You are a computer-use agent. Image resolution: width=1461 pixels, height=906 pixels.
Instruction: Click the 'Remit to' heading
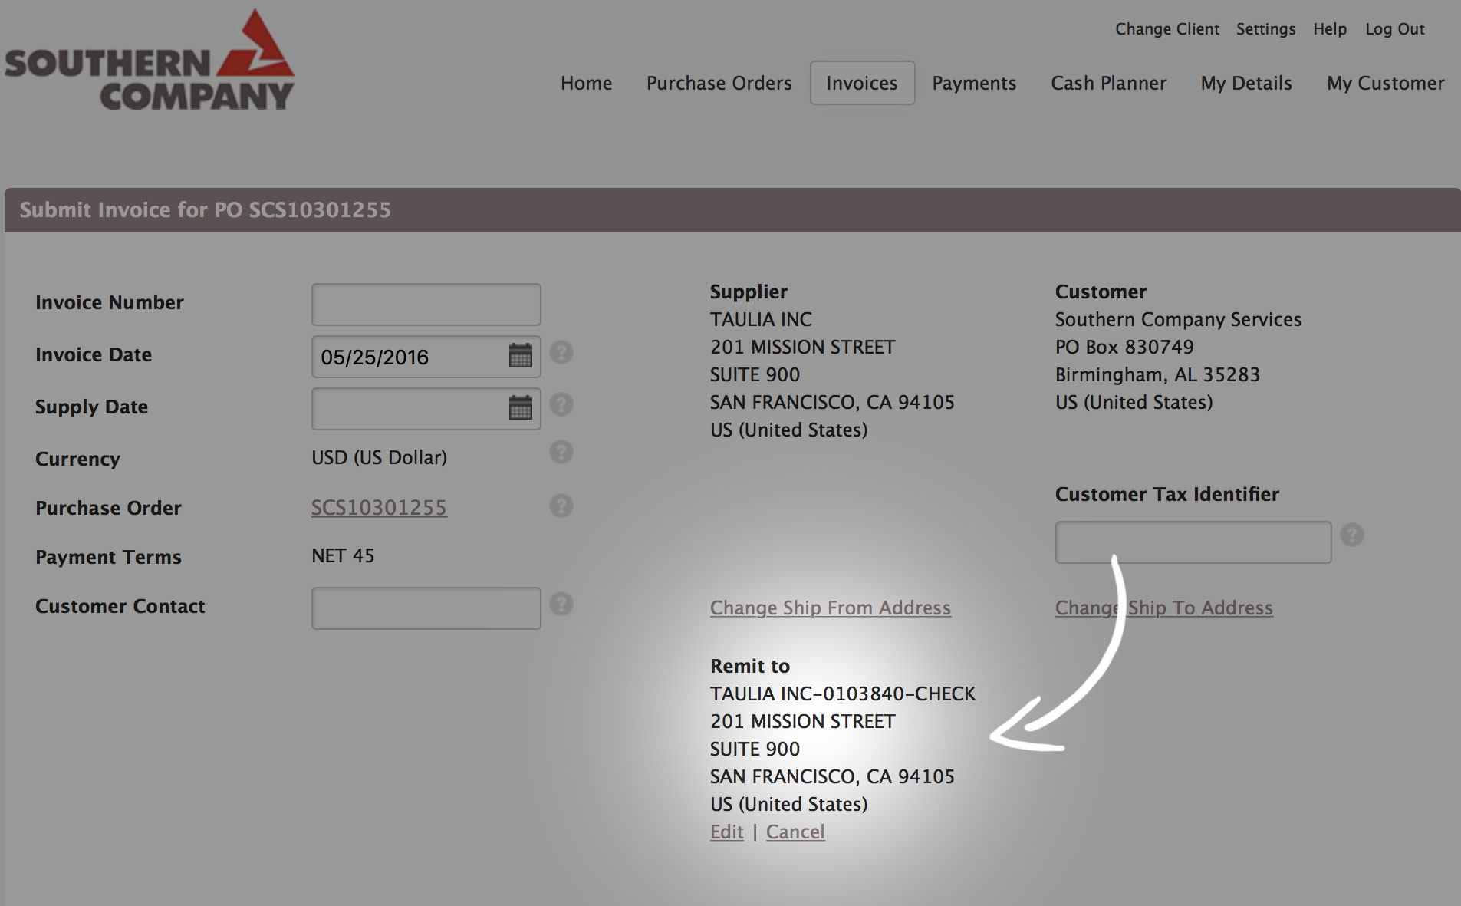[749, 666]
